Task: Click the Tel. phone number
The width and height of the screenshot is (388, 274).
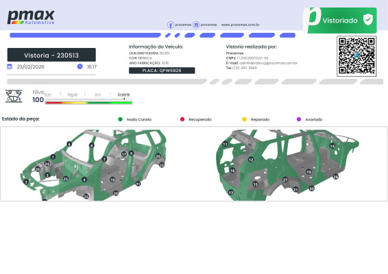Action: click(245, 68)
